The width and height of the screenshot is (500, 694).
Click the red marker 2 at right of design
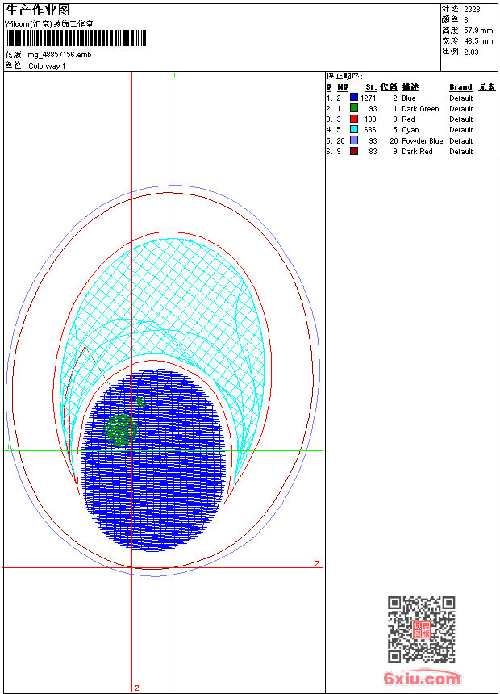317,563
